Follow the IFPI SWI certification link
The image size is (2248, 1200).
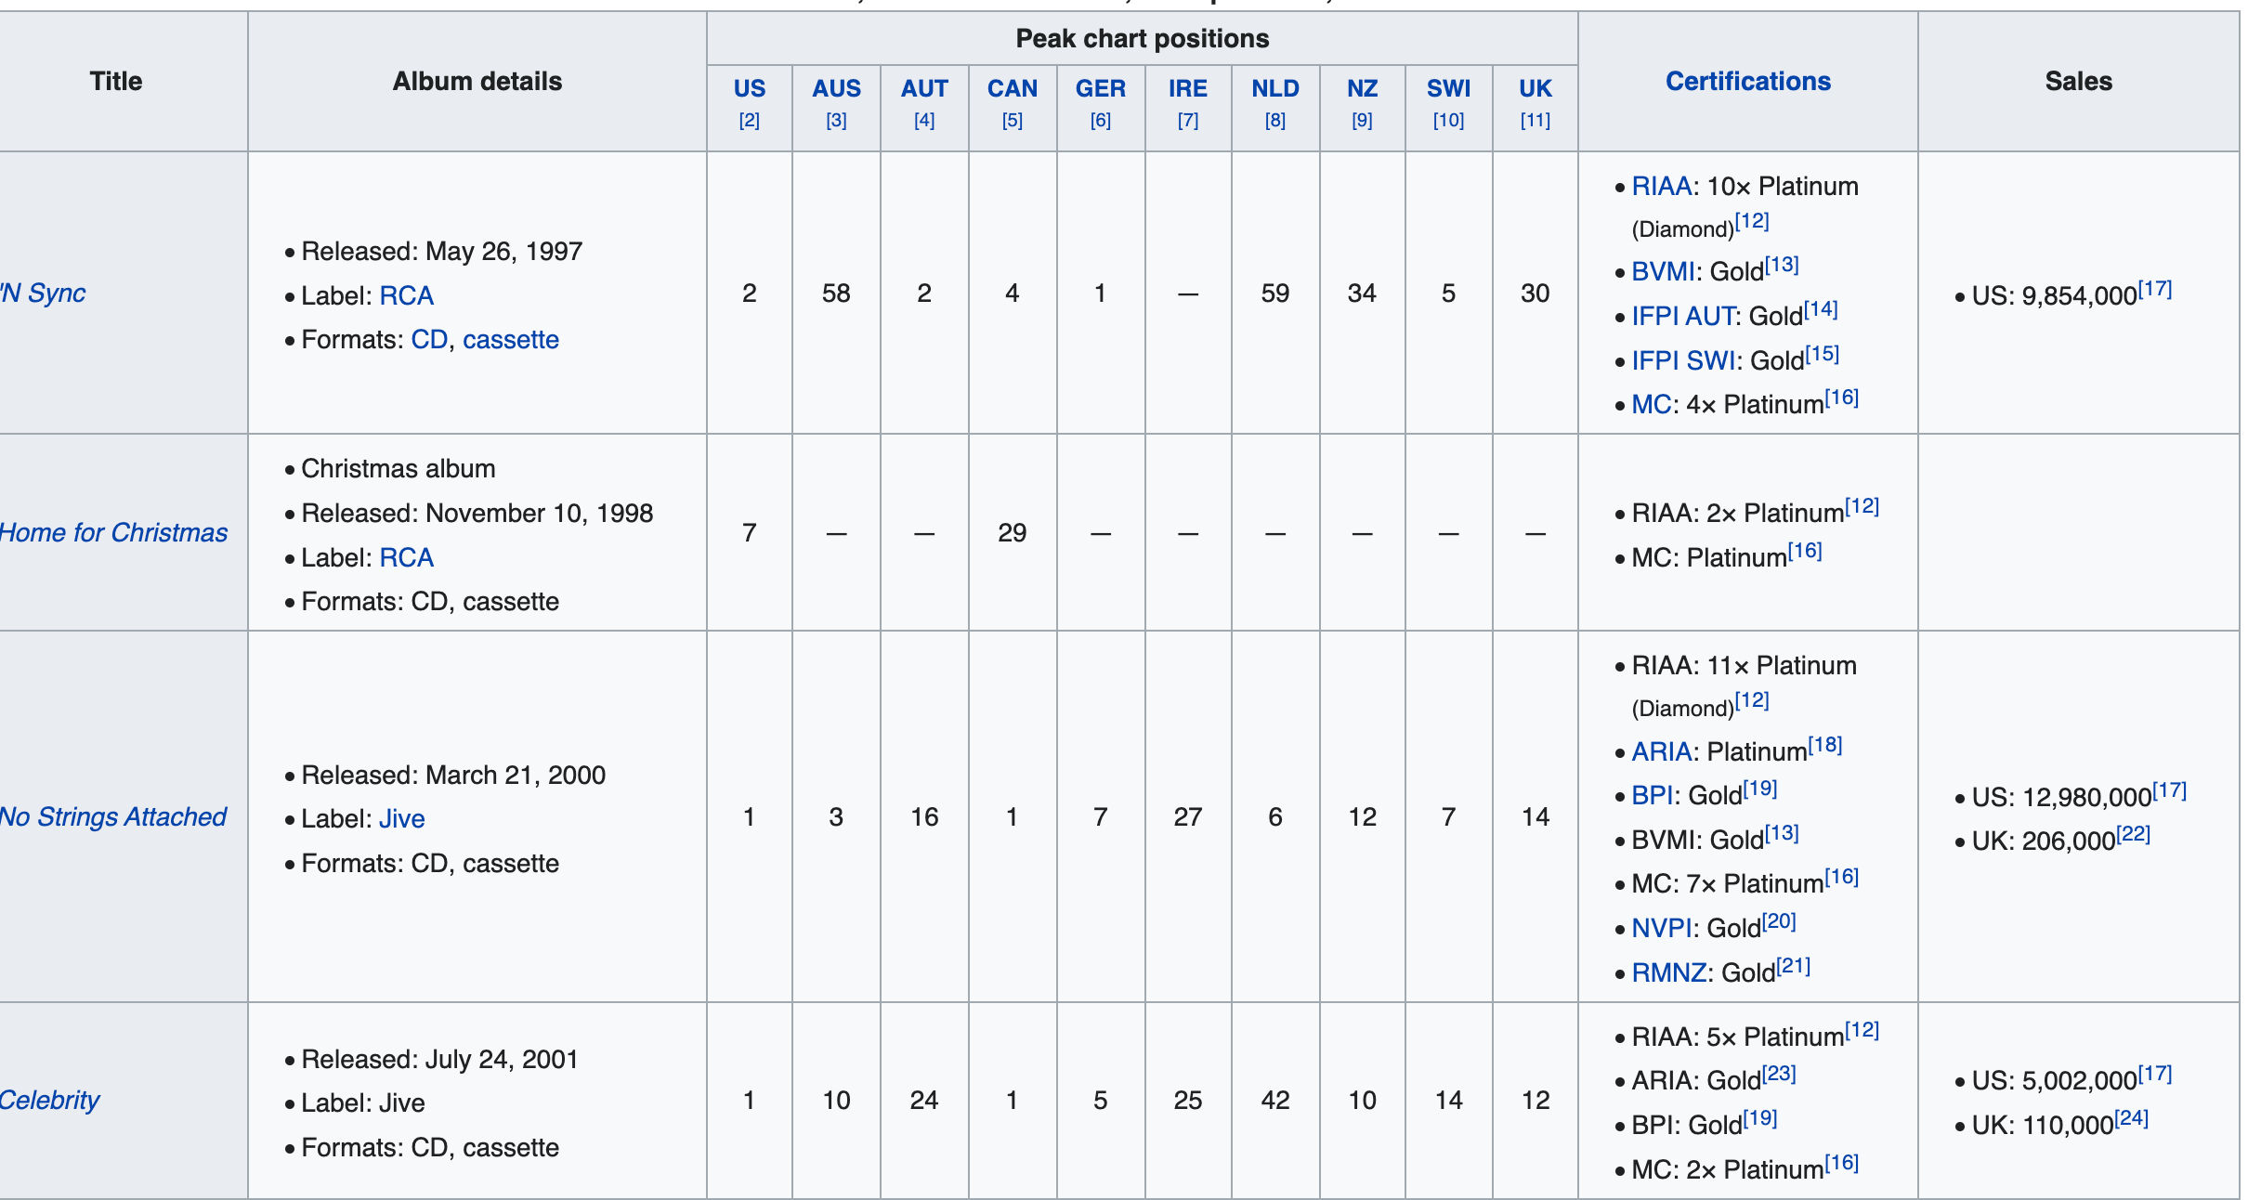pyautogui.click(x=1683, y=361)
